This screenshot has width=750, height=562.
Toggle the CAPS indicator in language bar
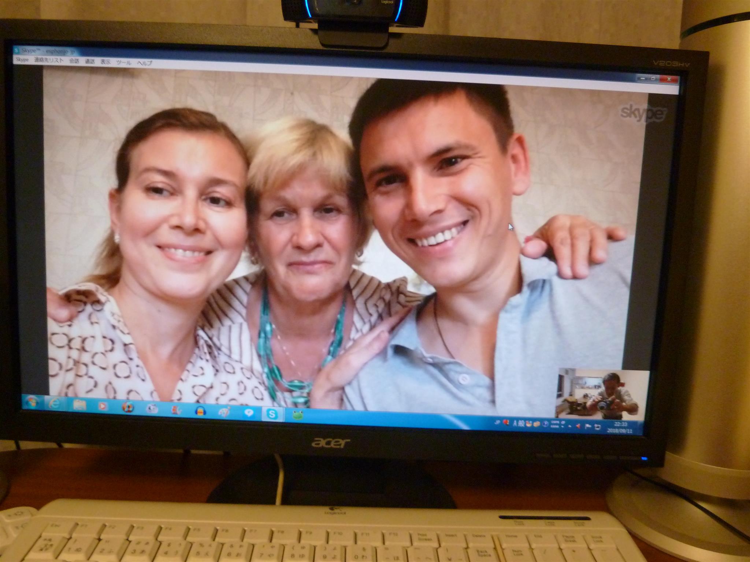(x=555, y=422)
